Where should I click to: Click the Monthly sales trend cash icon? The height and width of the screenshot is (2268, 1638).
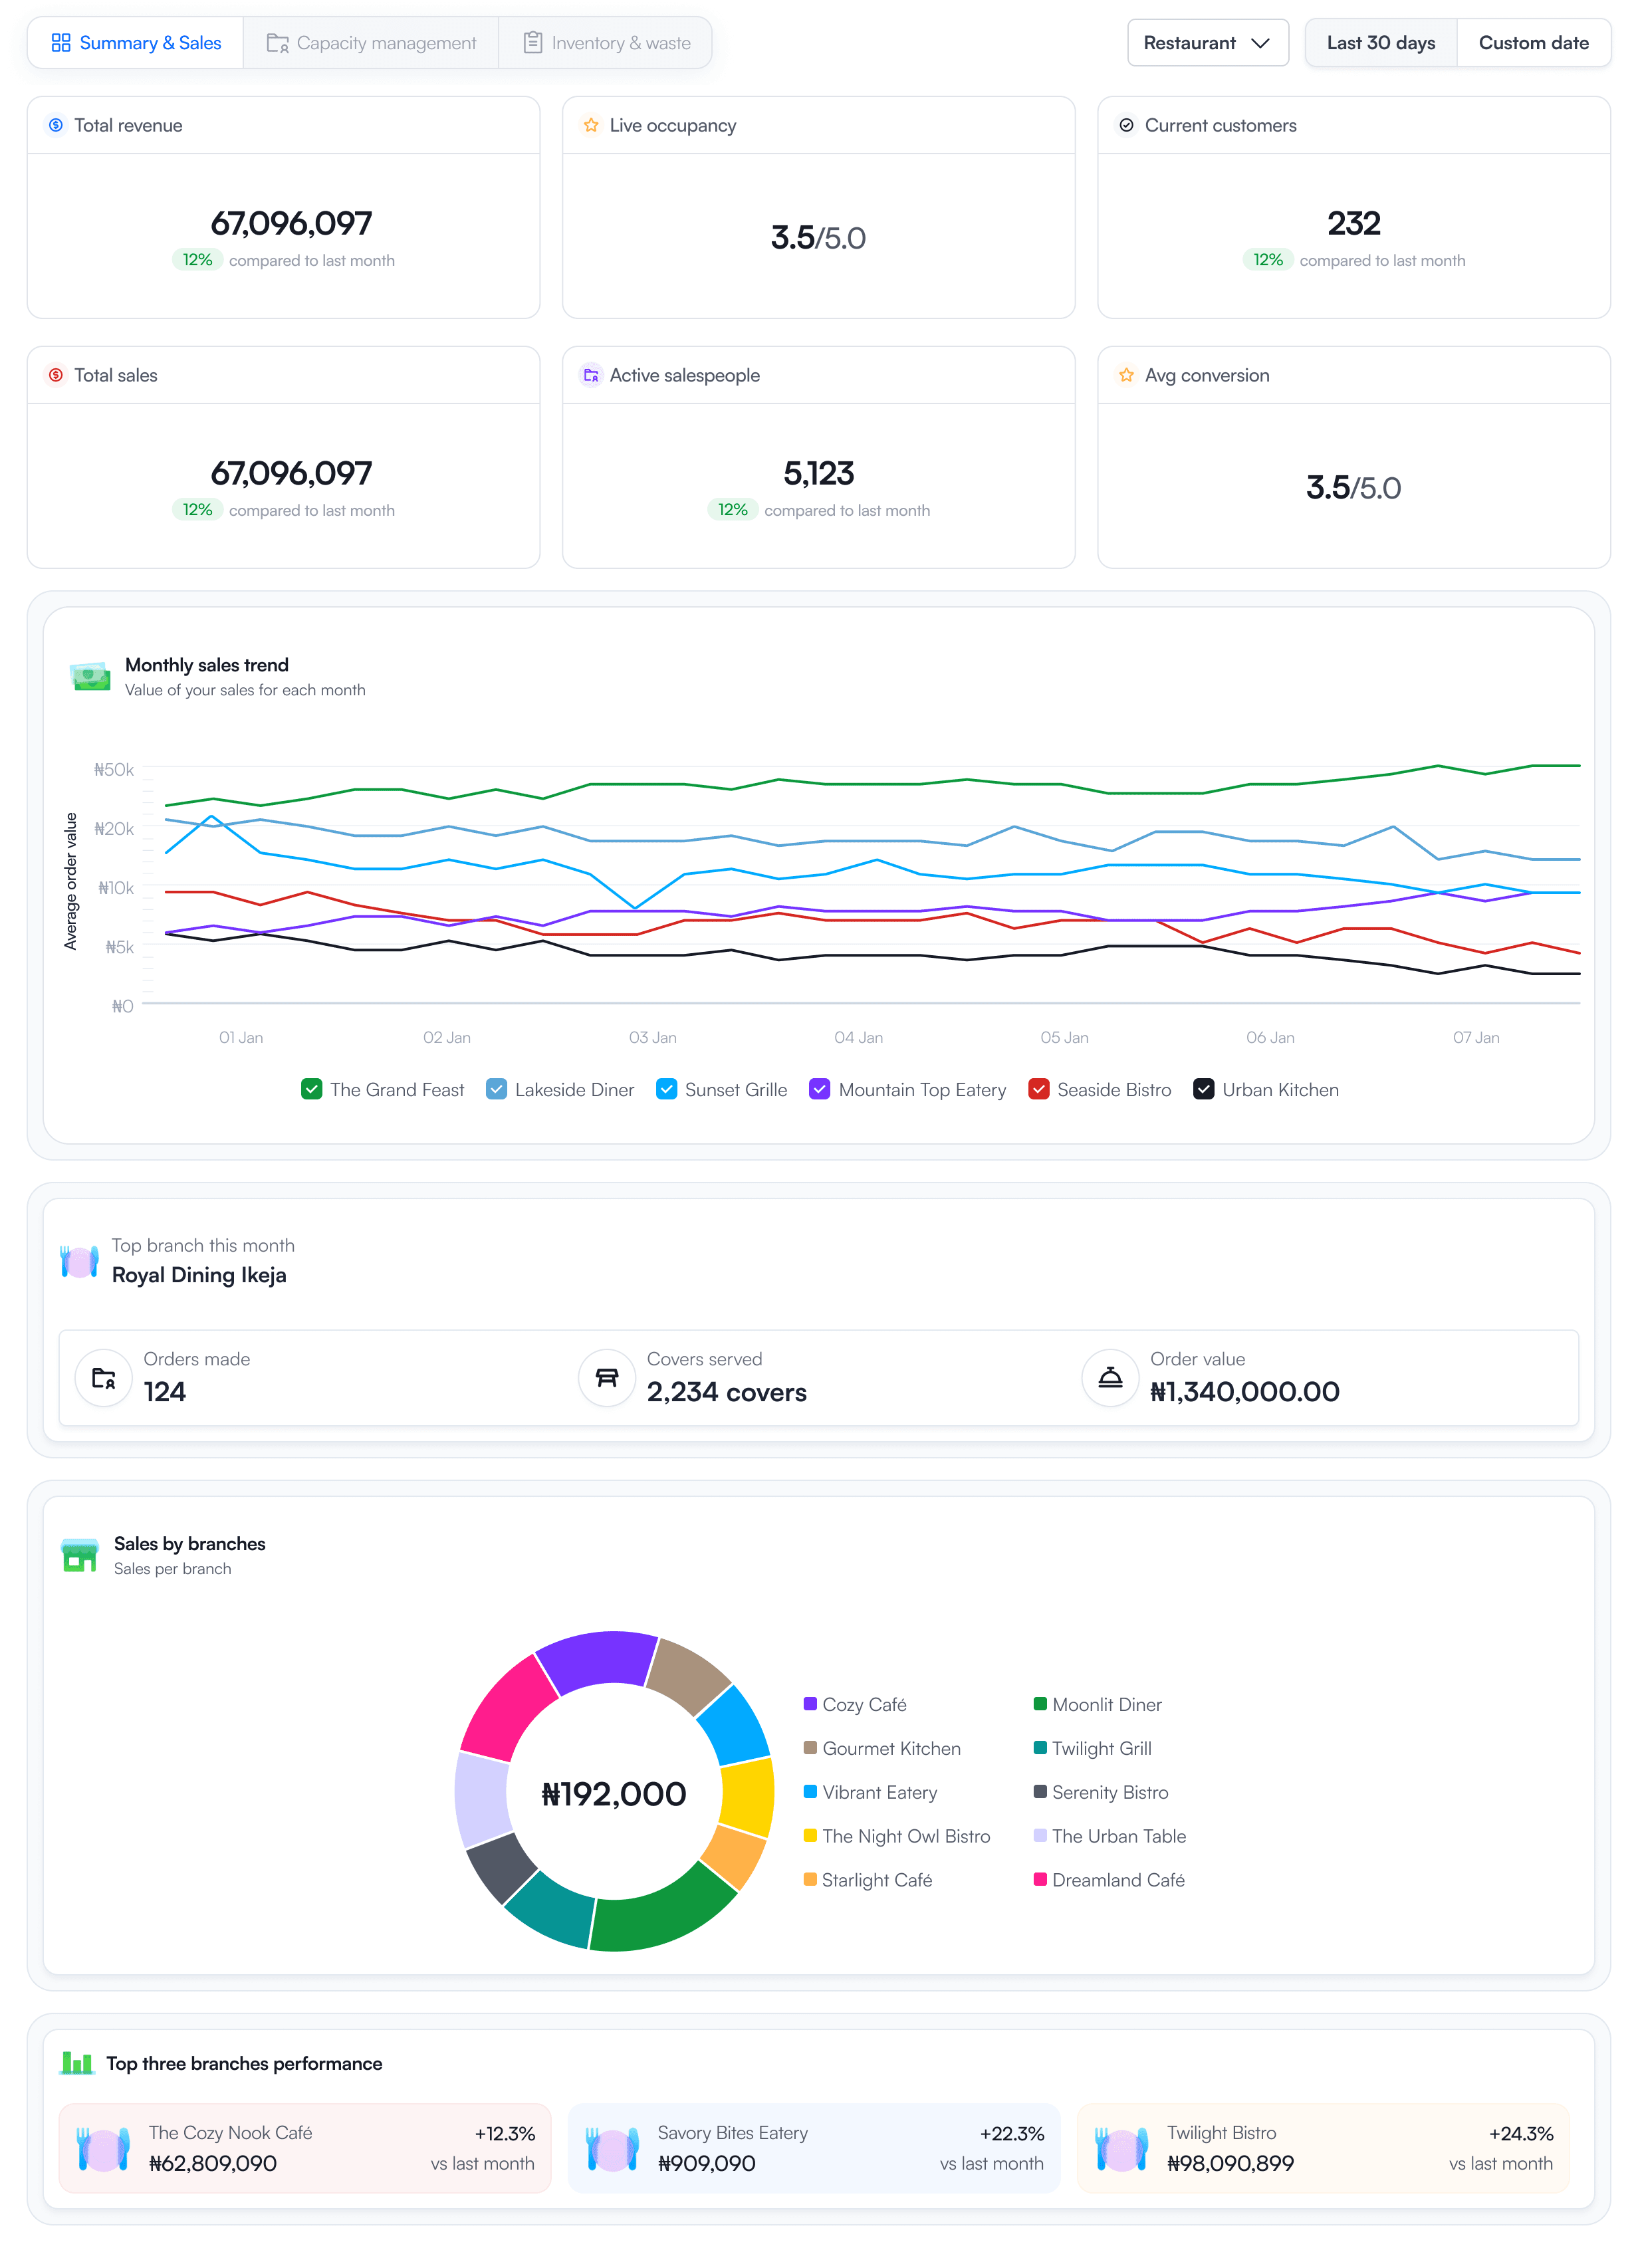click(x=90, y=677)
